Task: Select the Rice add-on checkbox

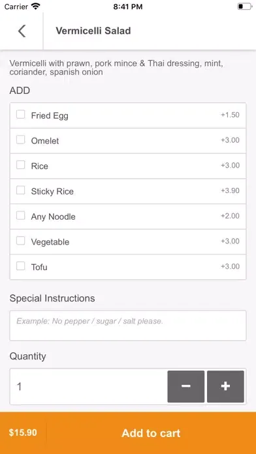Action: point(20,165)
